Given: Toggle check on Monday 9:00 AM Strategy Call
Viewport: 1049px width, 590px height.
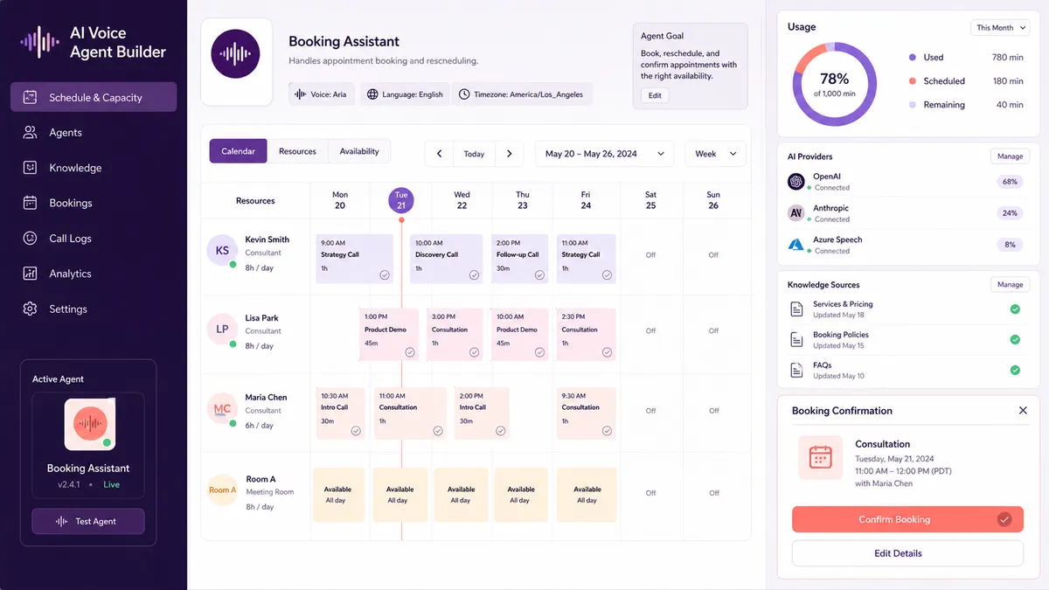Looking at the screenshot, I should pos(385,274).
